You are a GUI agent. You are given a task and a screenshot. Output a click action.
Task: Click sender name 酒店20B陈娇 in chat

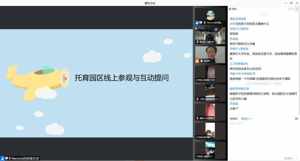pyautogui.click(x=238, y=19)
